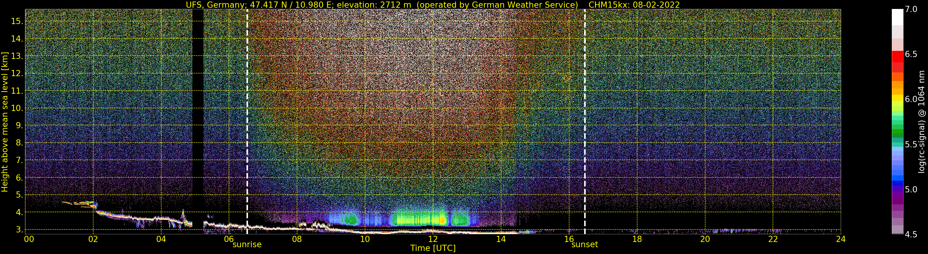Click the colorbar value label '7.0'
The image size is (928, 254).
tap(911, 9)
